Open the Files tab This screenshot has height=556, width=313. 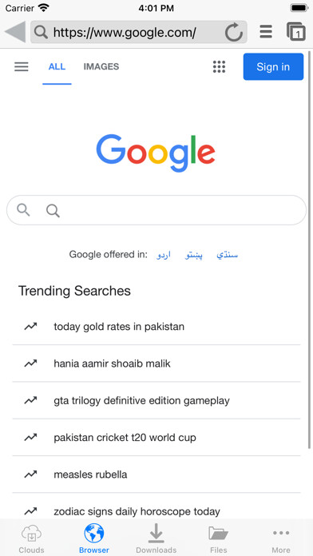[x=219, y=538]
